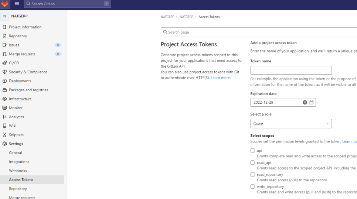The image size is (357, 199).
Task: Enable the api scope checkbox
Action: click(x=252, y=151)
